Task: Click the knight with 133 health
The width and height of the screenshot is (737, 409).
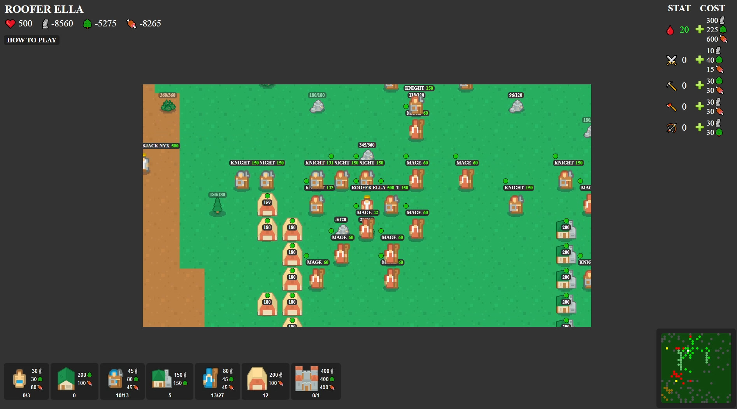Action: (317, 205)
